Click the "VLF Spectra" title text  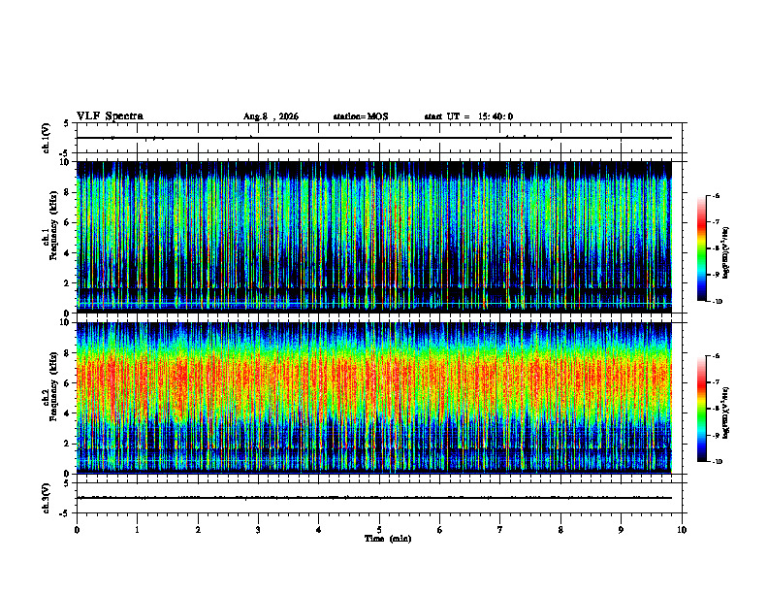tap(110, 116)
